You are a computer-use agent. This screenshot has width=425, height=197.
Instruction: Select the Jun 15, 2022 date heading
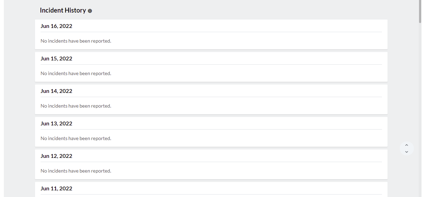click(x=56, y=59)
